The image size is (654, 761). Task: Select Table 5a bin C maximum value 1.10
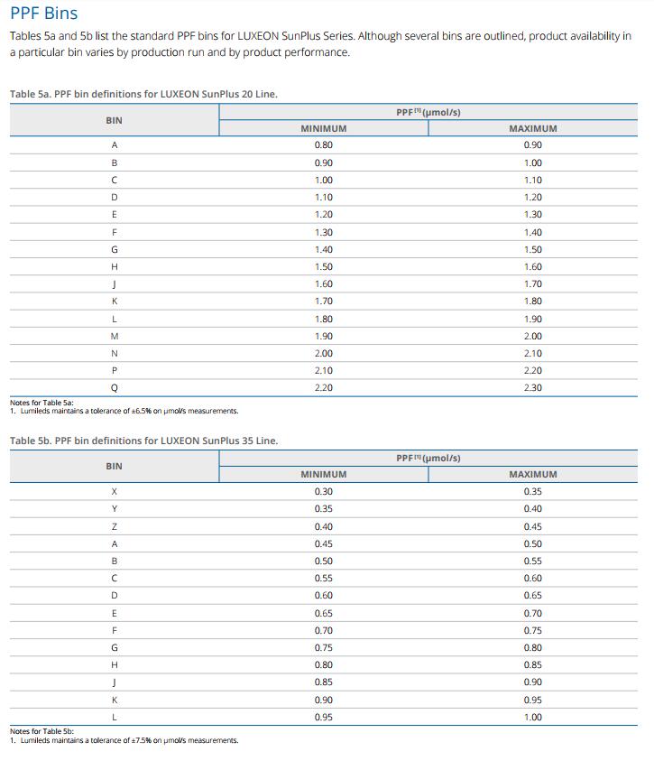533,180
